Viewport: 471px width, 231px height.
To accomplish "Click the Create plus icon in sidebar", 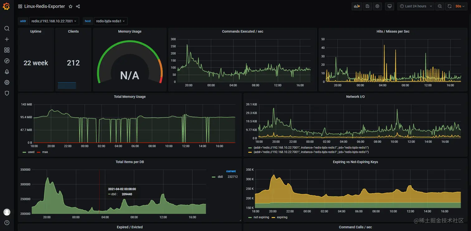I will click(7, 39).
